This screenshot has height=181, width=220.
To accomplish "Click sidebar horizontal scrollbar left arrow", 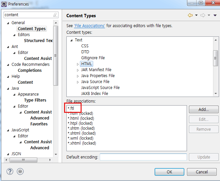I will click(6, 160).
